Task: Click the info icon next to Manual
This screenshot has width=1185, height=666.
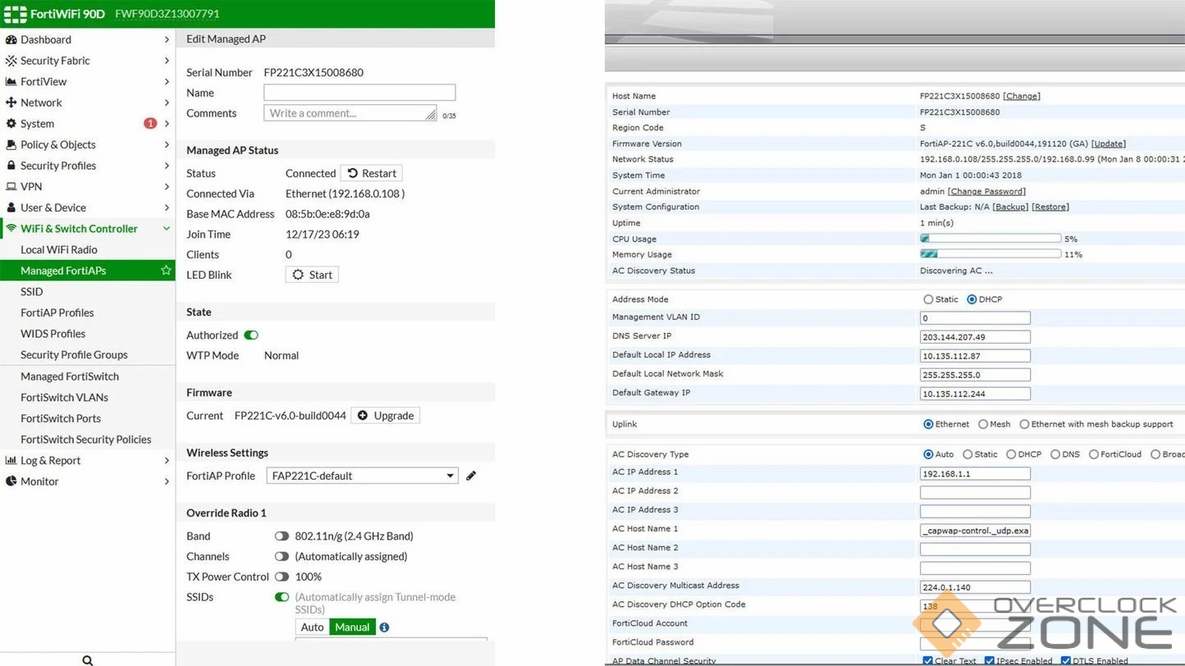Action: tap(384, 627)
